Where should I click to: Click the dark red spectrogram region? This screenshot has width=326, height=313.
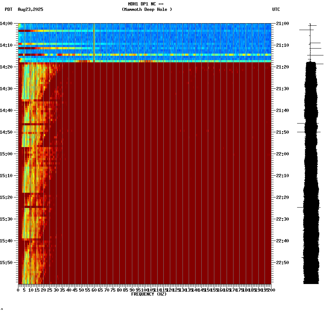pyautogui.click(x=163, y=181)
